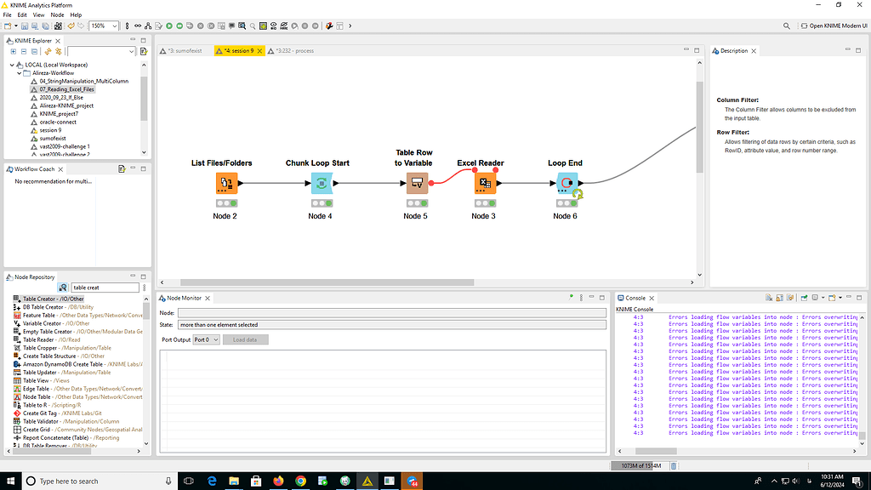Open the Loop End node
The width and height of the screenshot is (871, 490).
pos(565,181)
